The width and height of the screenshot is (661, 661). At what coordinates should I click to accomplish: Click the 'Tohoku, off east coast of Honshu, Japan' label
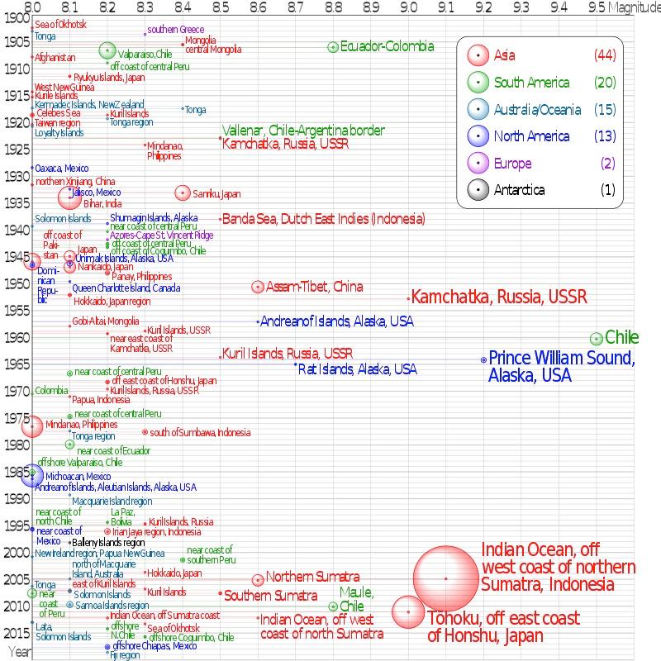click(504, 627)
